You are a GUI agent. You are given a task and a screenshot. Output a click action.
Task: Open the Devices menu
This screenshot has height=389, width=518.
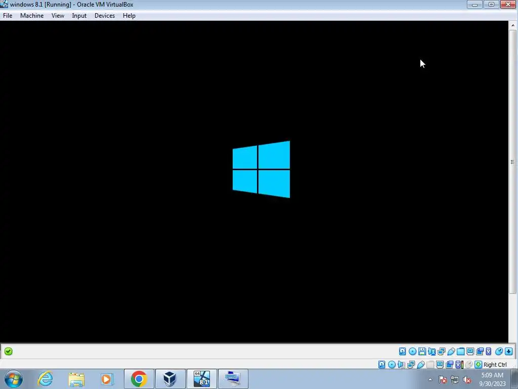pos(104,16)
